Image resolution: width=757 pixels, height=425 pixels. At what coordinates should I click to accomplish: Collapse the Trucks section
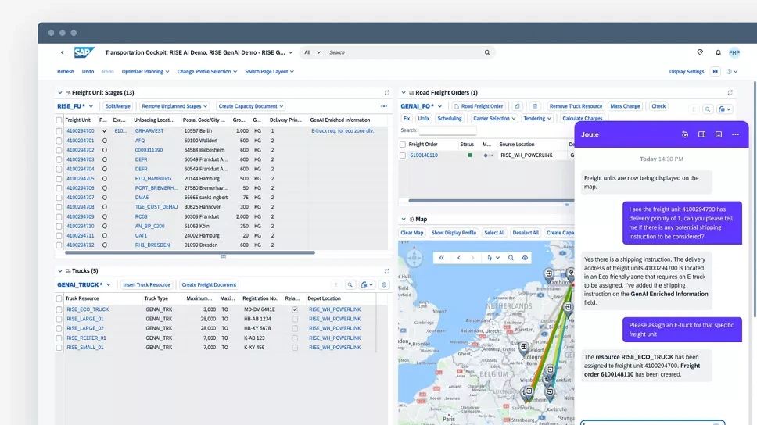pos(60,271)
